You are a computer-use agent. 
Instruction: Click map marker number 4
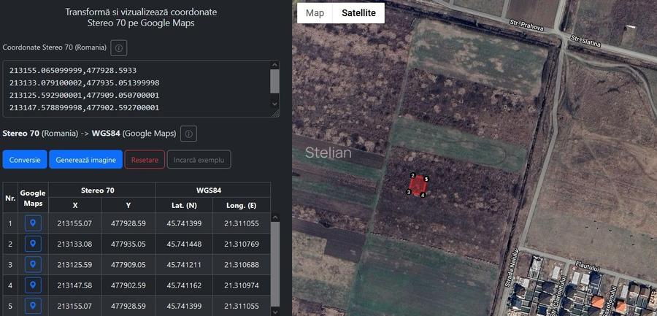pyautogui.click(x=423, y=195)
